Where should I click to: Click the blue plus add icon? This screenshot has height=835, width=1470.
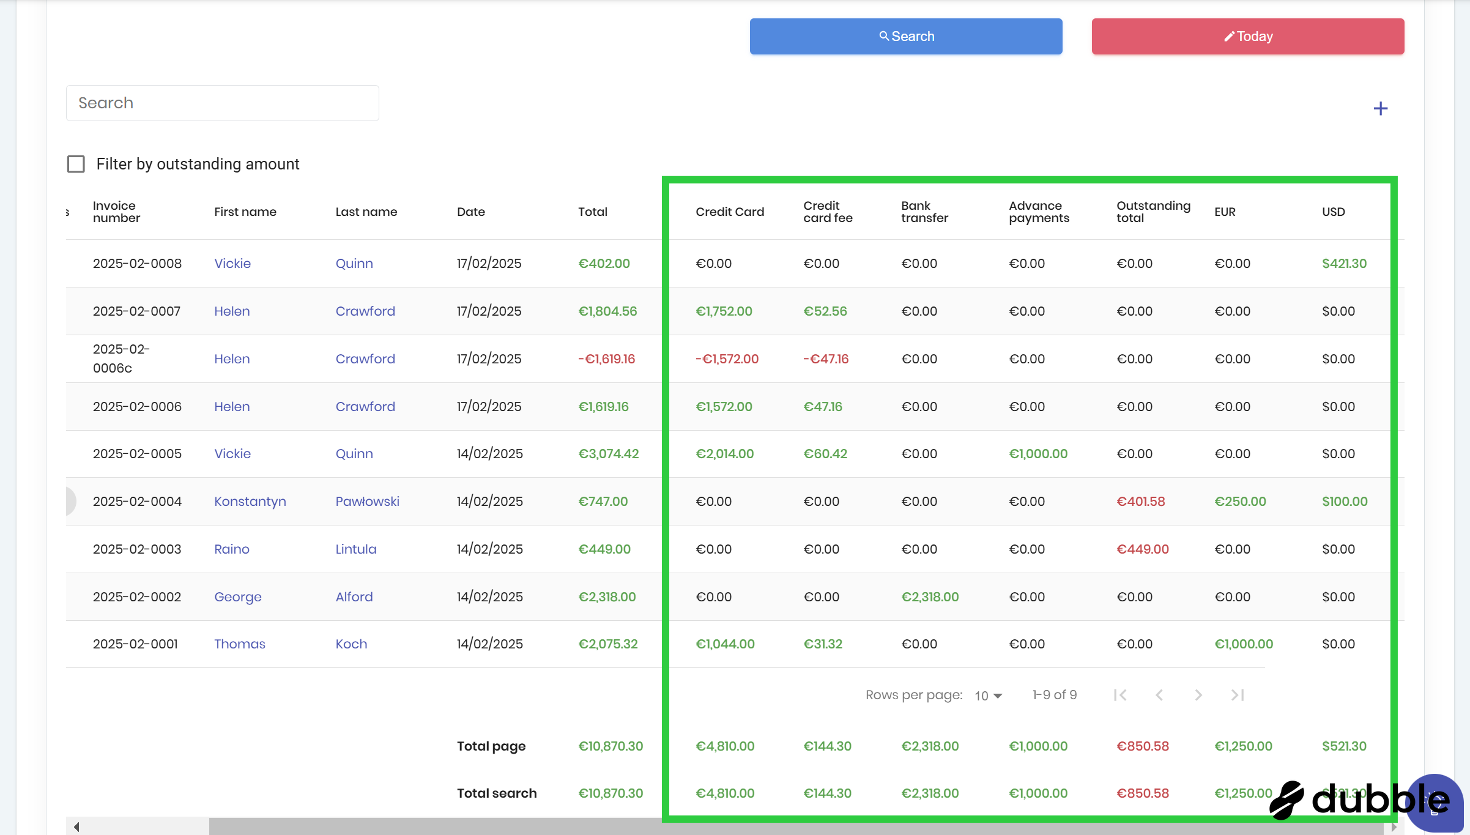[1380, 109]
